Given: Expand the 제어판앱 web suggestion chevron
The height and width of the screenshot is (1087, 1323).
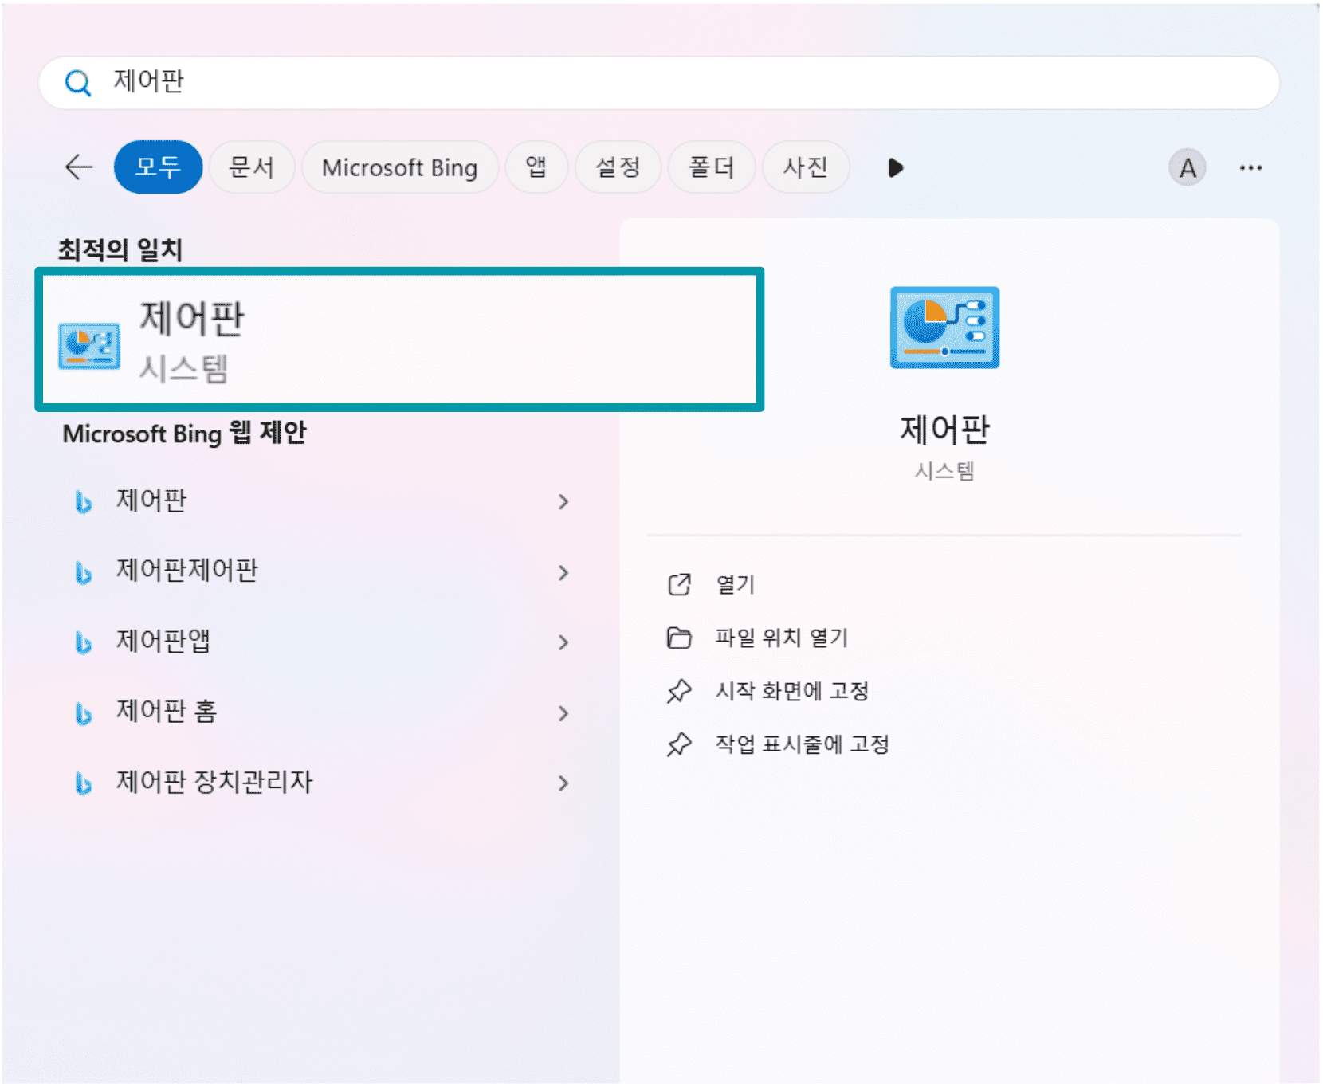Looking at the screenshot, I should coord(563,642).
